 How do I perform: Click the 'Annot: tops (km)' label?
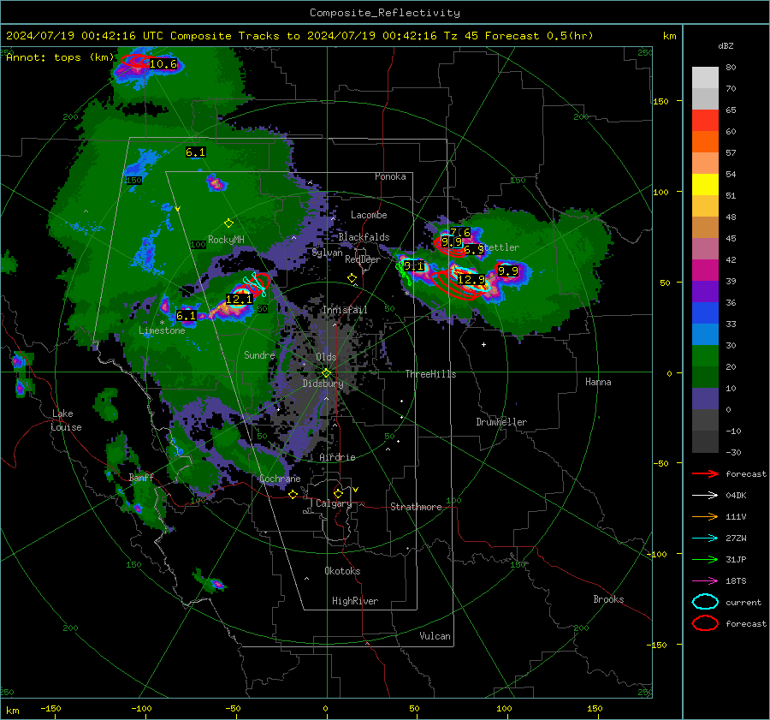pyautogui.click(x=60, y=57)
